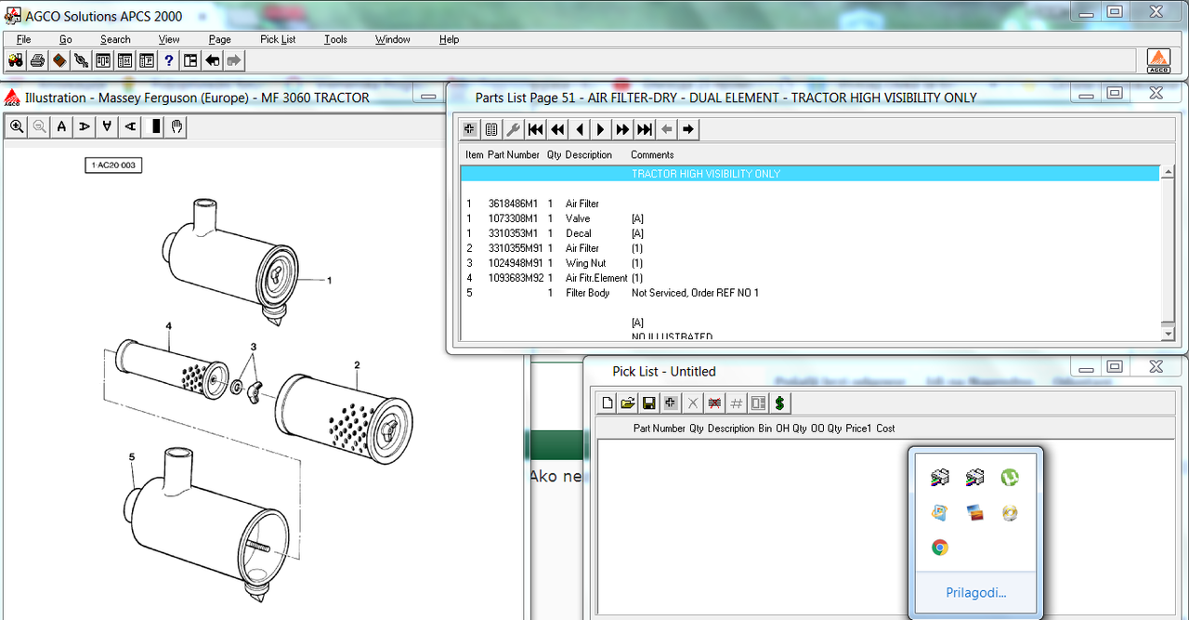Open the Window menu
1189x620 pixels.
(x=393, y=39)
